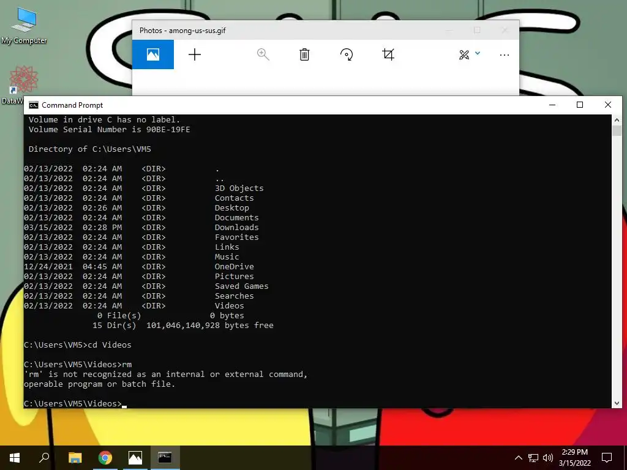
Task: Maximize the Command Prompt window
Action: [580, 105]
